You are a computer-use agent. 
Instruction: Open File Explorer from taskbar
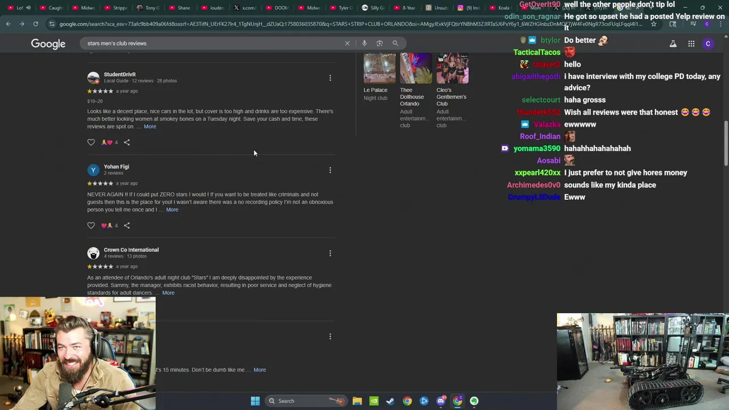click(357, 401)
